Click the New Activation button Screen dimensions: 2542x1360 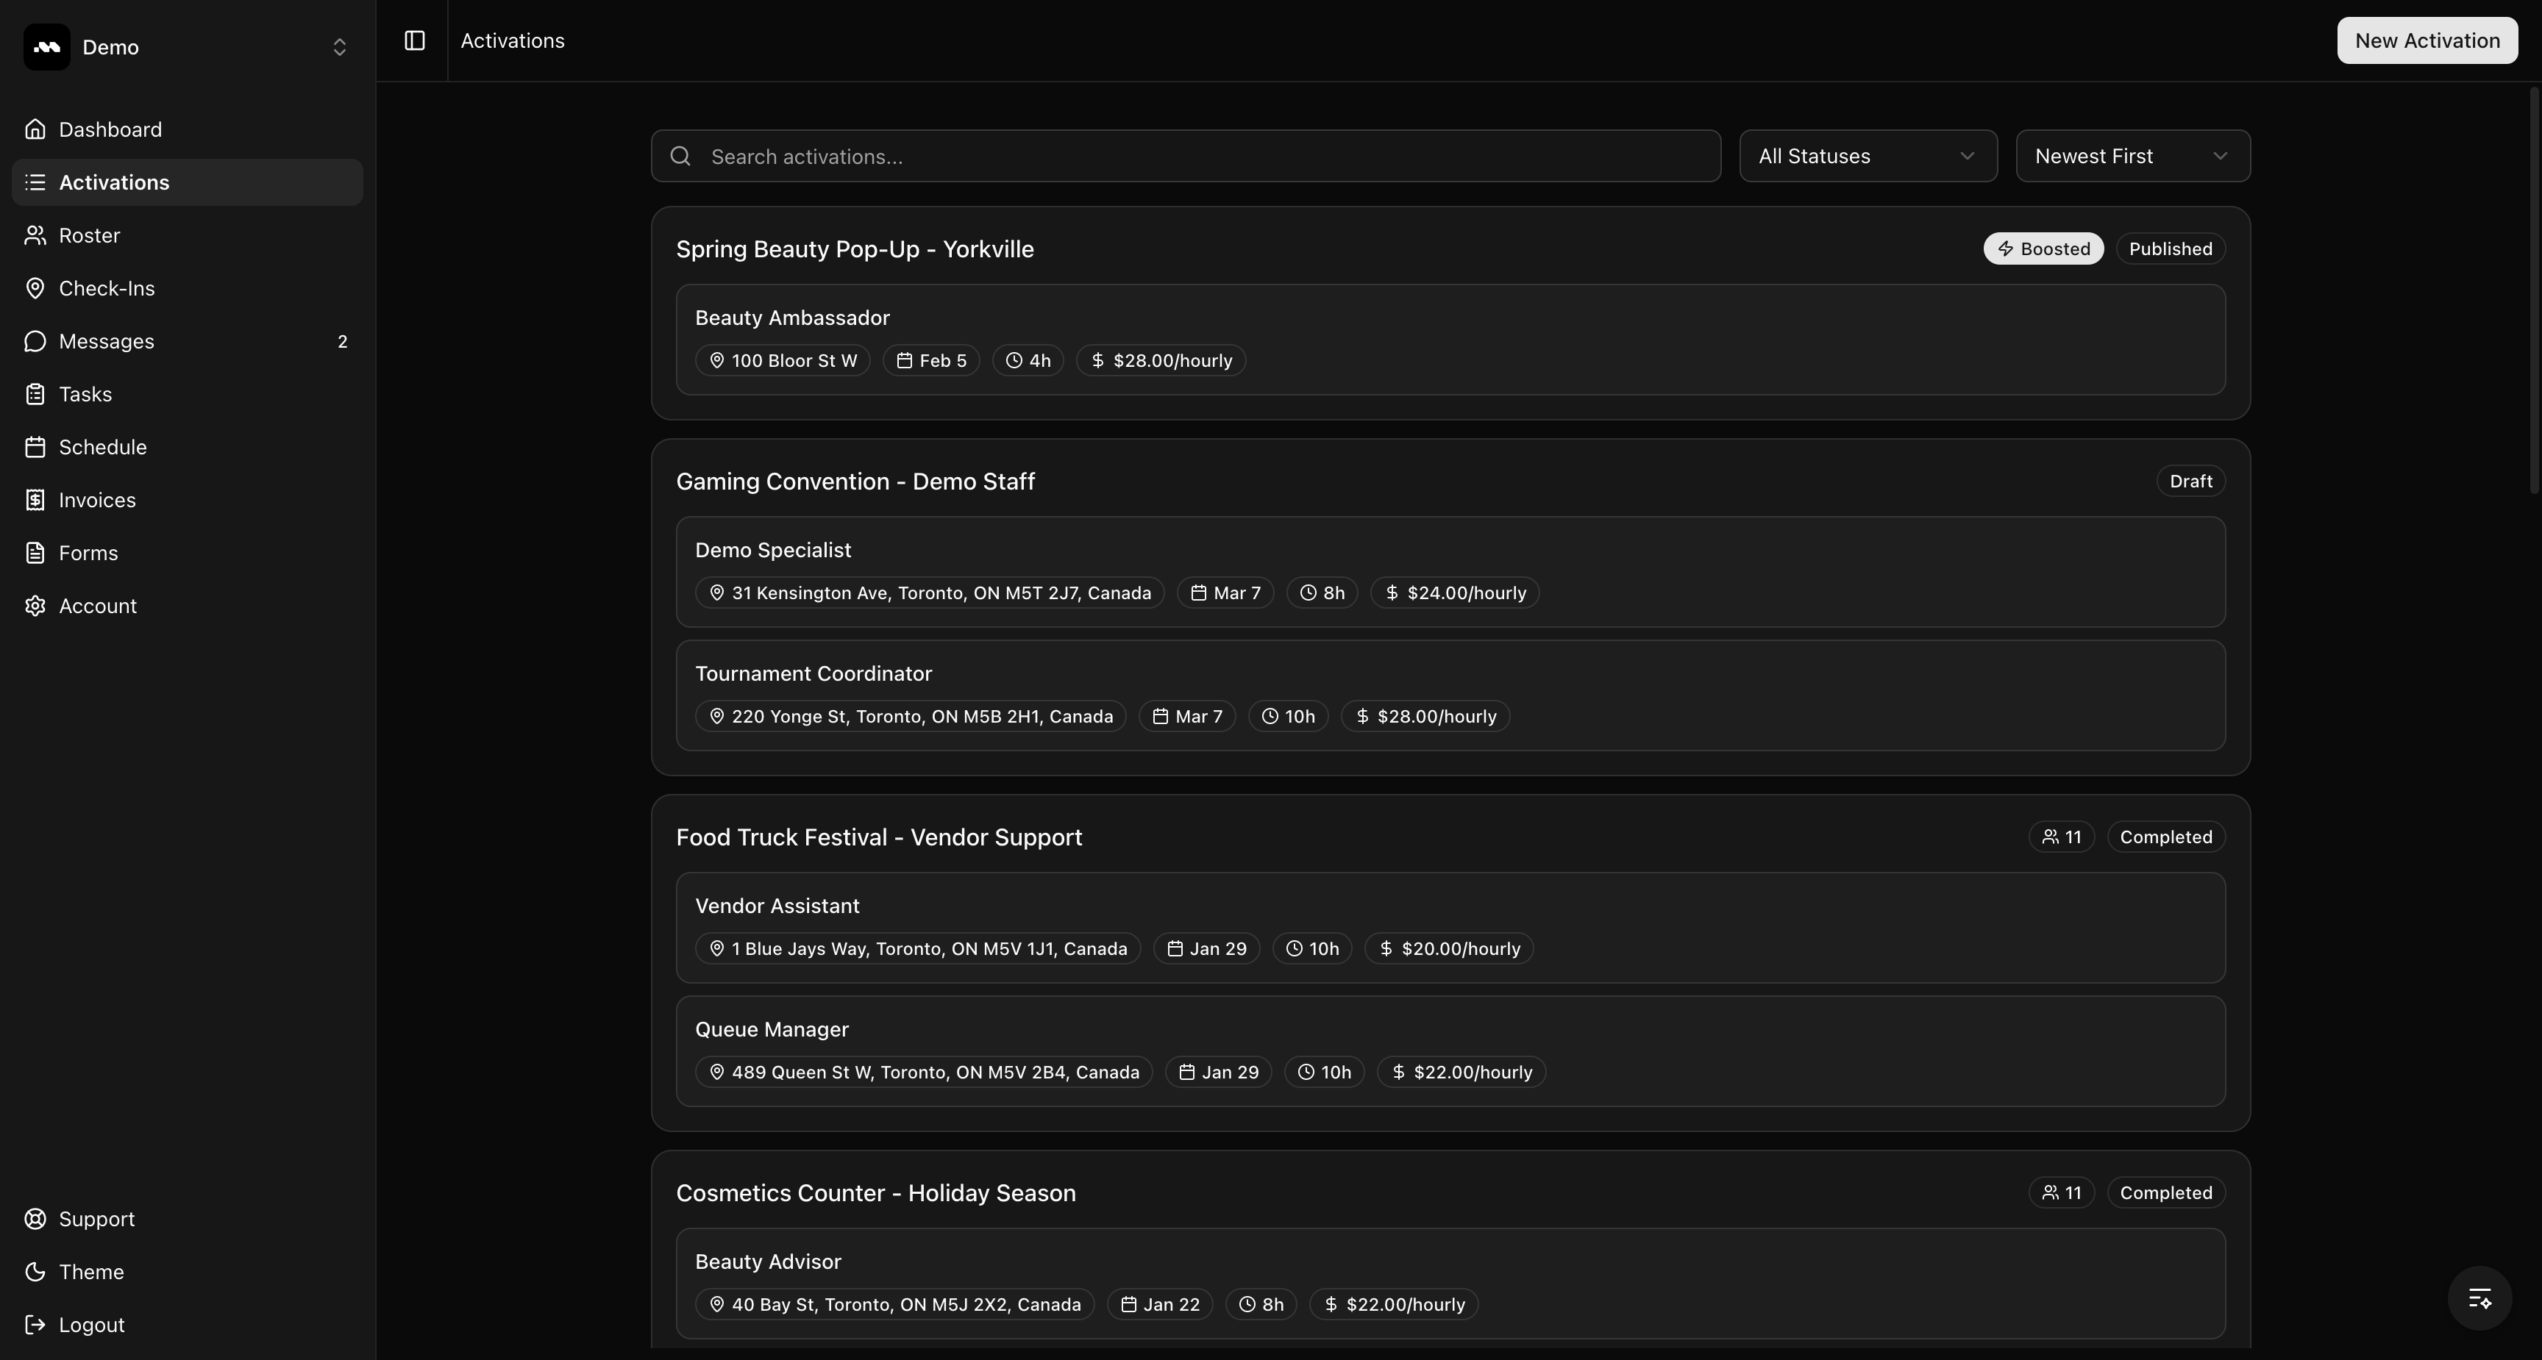[x=2427, y=40]
